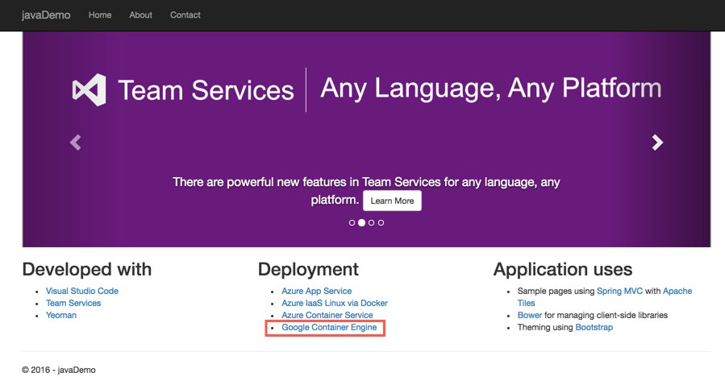Select the fourth carousel indicator dot

[381, 222]
